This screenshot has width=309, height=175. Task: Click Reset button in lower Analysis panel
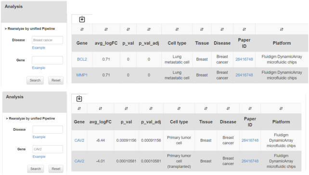(56, 169)
